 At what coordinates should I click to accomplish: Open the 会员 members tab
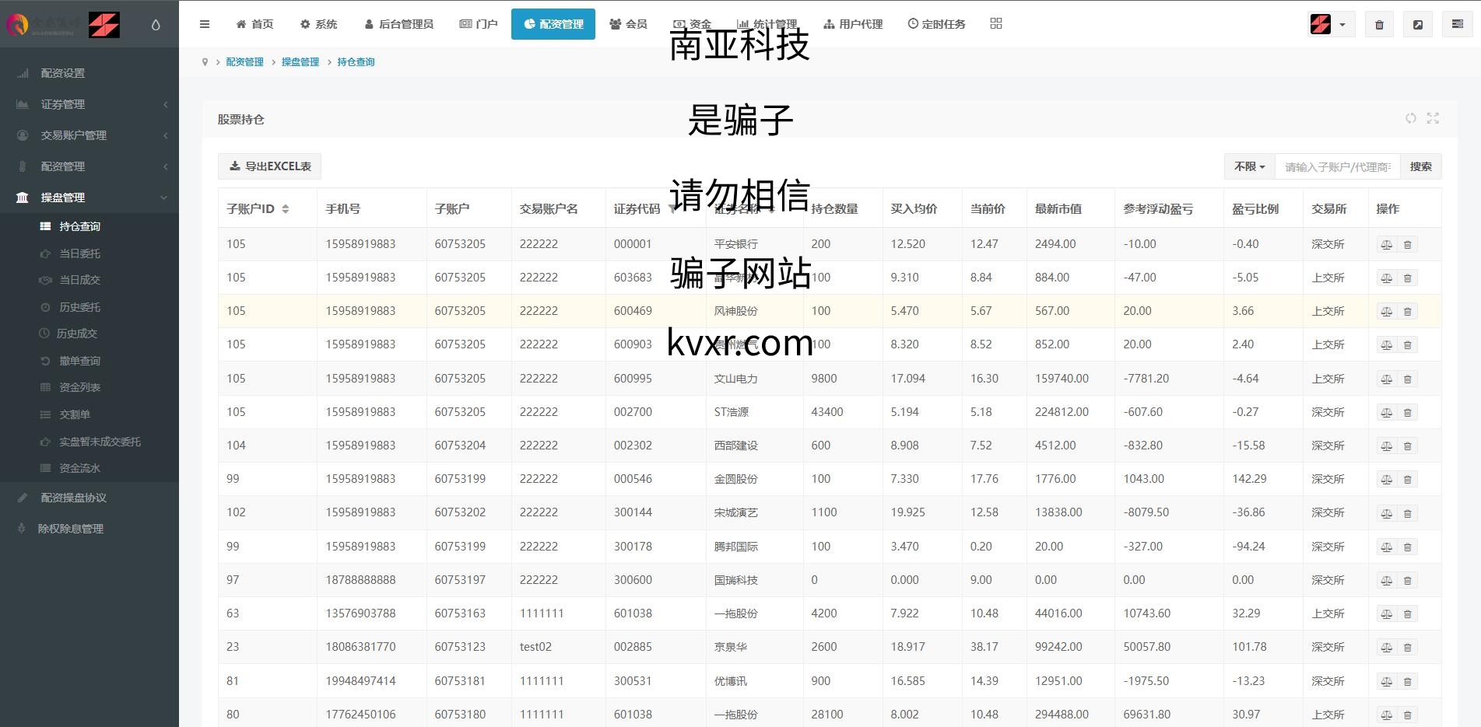(x=629, y=24)
